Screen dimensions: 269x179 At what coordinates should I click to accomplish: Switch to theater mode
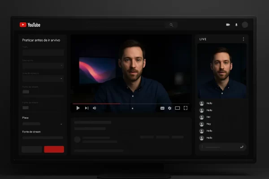[177, 108]
